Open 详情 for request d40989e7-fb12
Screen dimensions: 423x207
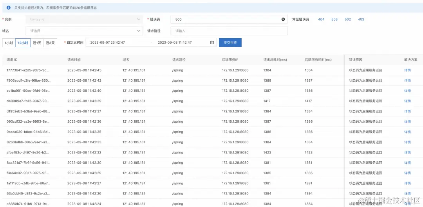point(407,101)
